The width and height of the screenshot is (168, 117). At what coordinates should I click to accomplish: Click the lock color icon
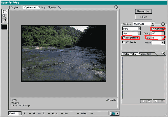pos(149,101)
